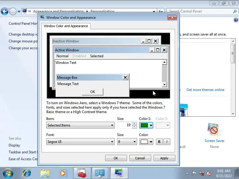Click OK button inside Message Box preview

(93, 92)
